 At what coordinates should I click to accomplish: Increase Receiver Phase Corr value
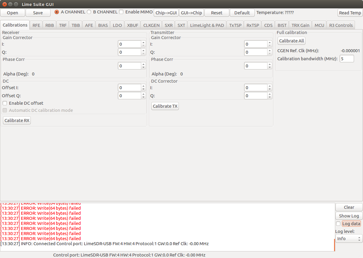coord(144,64)
